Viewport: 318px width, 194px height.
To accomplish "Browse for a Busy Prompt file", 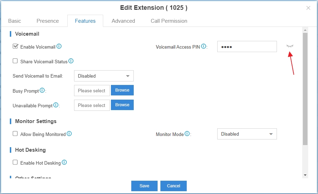I will click(122, 90).
